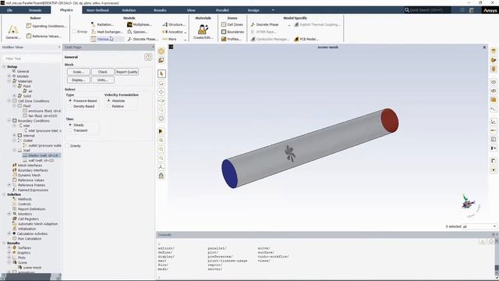Select Pressure-Based solver type

(x=70, y=101)
